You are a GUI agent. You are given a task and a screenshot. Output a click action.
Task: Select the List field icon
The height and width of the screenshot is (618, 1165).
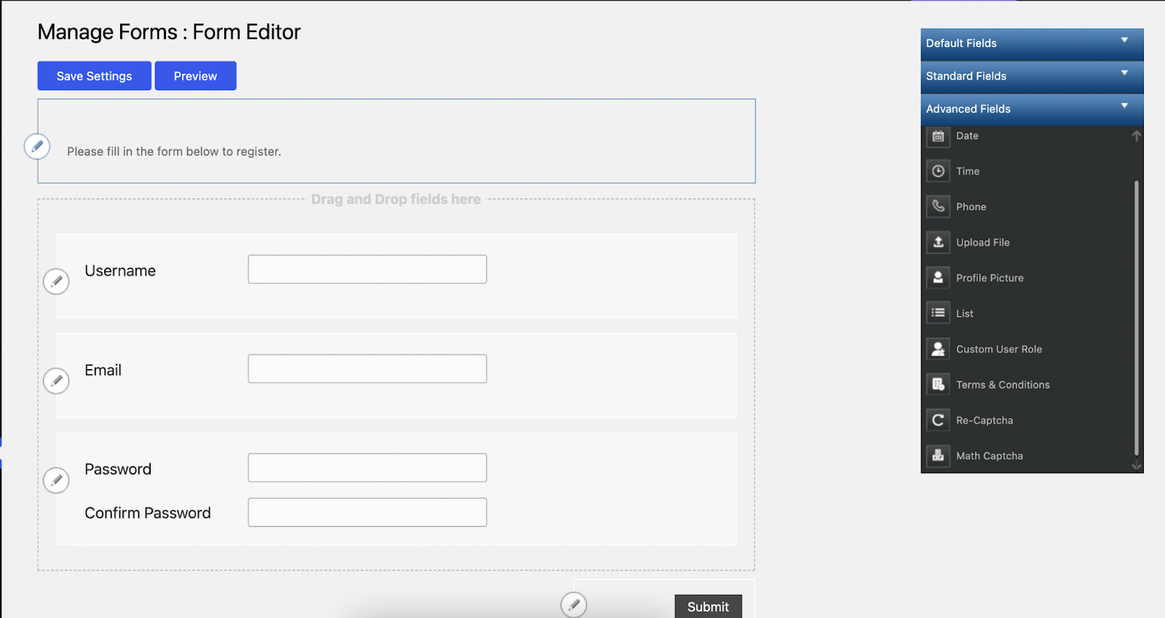[938, 313]
